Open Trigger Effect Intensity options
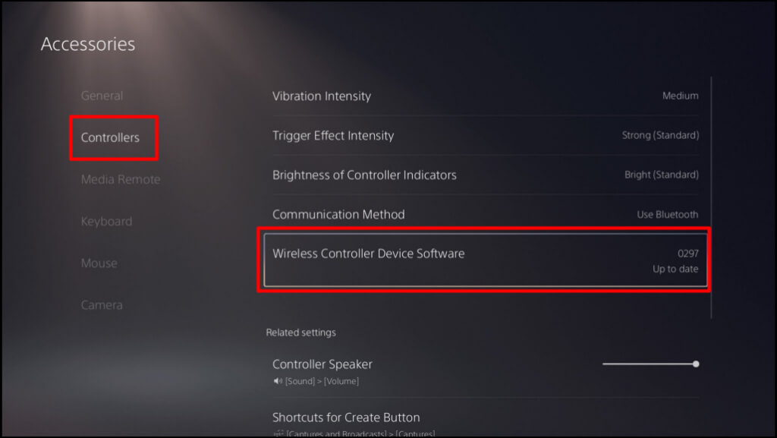 pos(486,136)
